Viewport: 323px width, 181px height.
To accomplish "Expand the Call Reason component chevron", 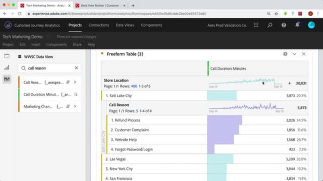I will point(75,82).
